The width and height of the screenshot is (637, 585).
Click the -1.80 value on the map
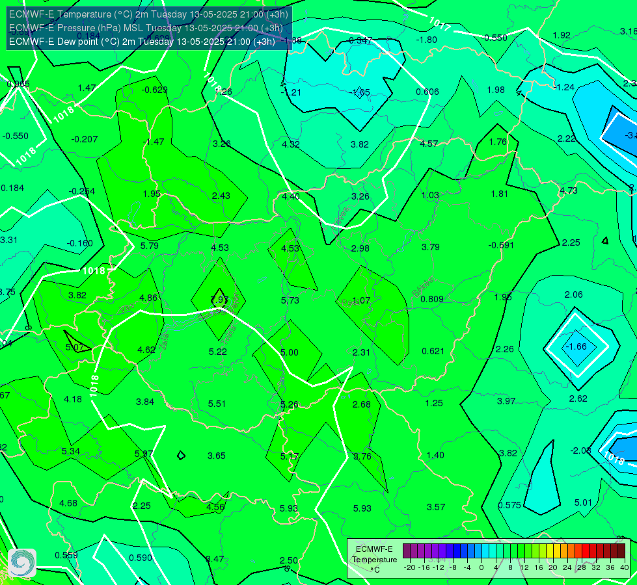point(427,40)
